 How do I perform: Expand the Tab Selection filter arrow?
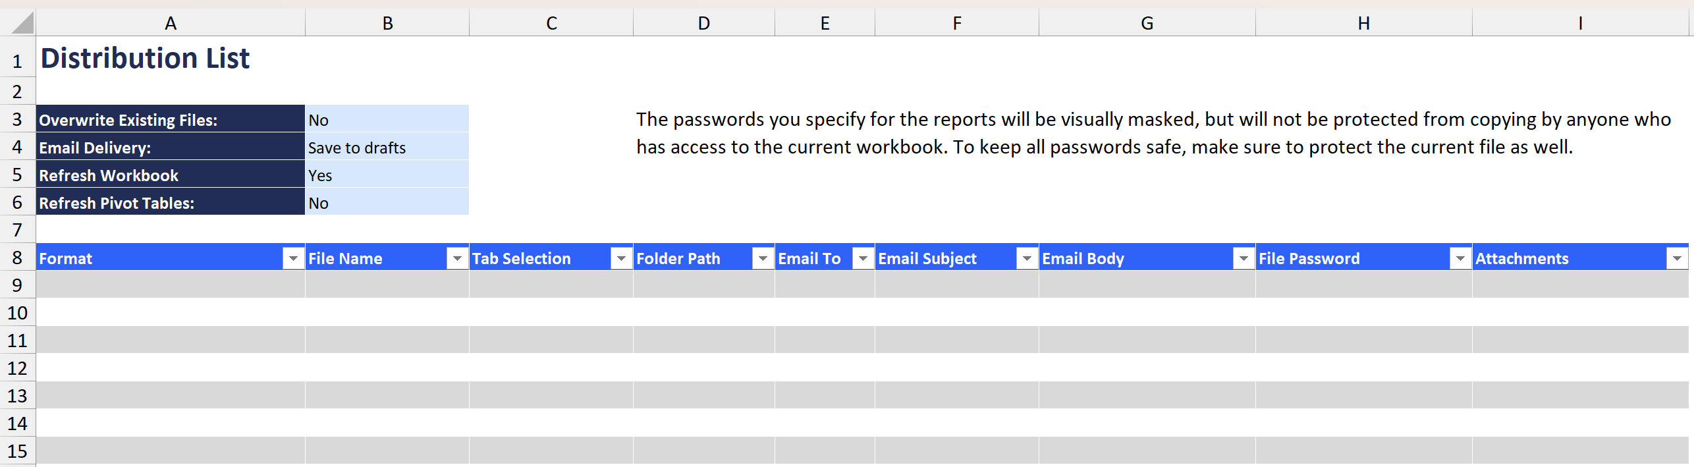[621, 258]
